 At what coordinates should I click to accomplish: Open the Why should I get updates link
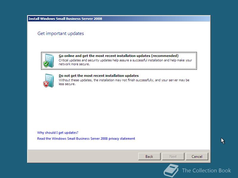click(x=57, y=133)
